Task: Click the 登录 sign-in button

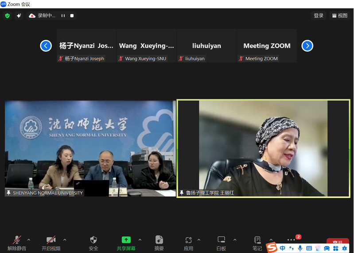Action: (x=319, y=15)
